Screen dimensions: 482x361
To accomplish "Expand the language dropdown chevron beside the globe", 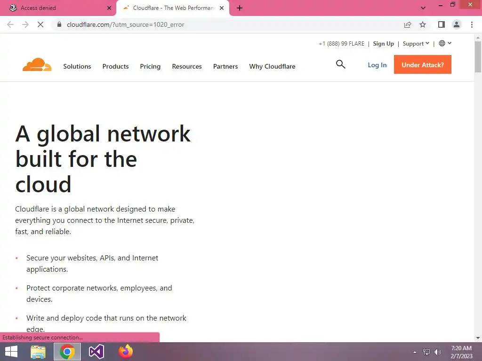I will point(450,43).
